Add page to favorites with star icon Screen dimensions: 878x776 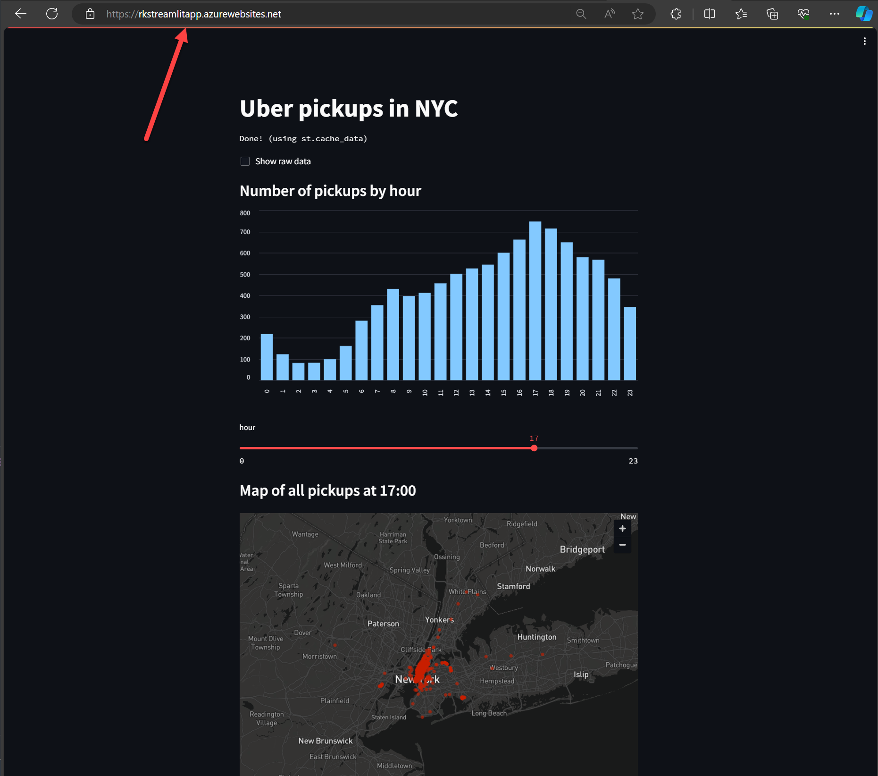tap(638, 14)
